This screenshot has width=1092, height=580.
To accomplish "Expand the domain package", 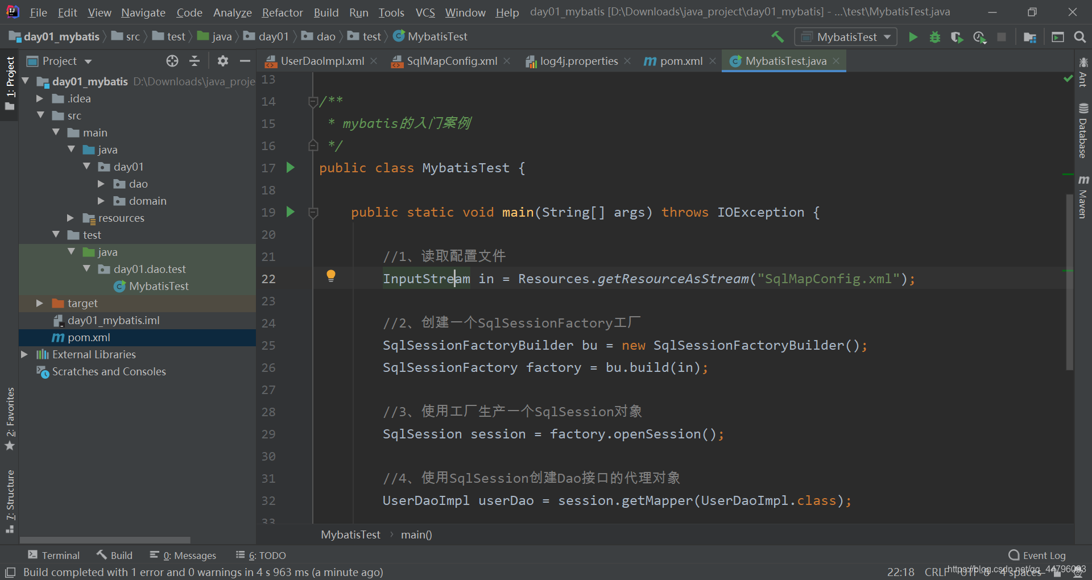I will coord(101,201).
